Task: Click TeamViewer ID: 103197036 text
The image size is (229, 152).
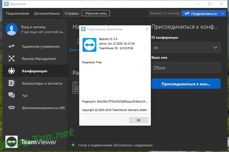Action: point(116,48)
